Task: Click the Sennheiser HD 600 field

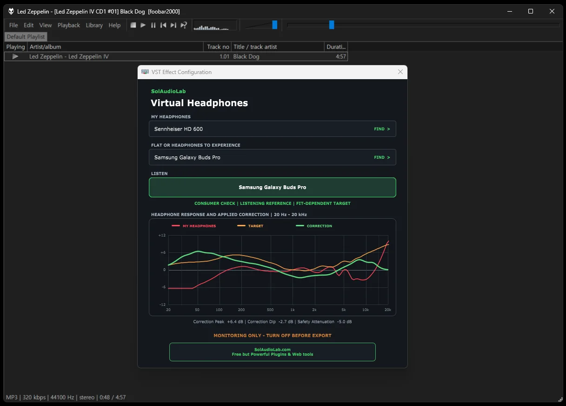Action: point(273,129)
